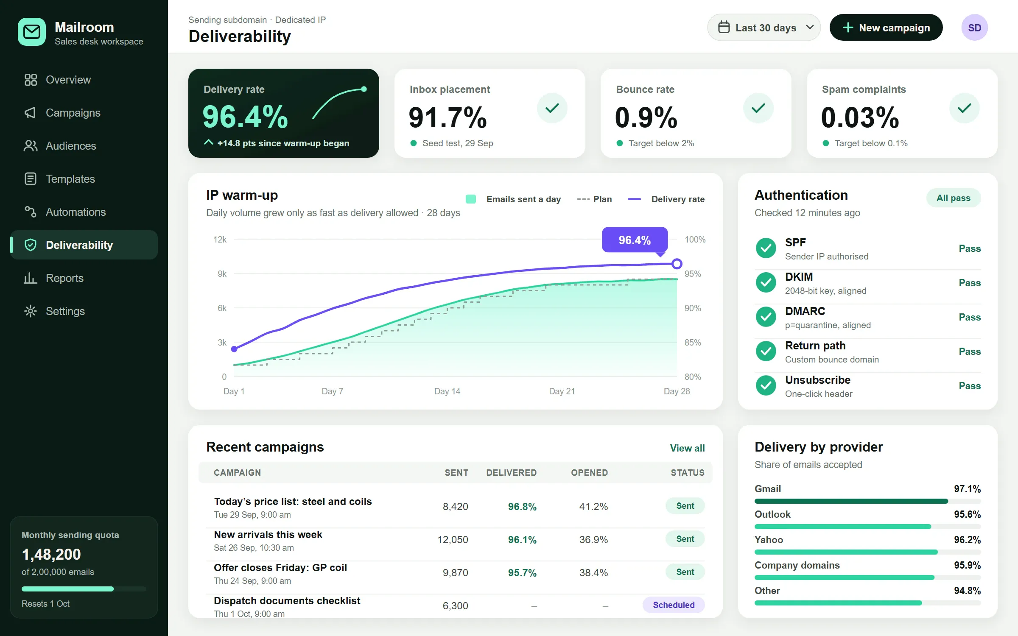This screenshot has height=636, width=1018.
Task: Click the Return path green check icon
Action: click(x=766, y=351)
